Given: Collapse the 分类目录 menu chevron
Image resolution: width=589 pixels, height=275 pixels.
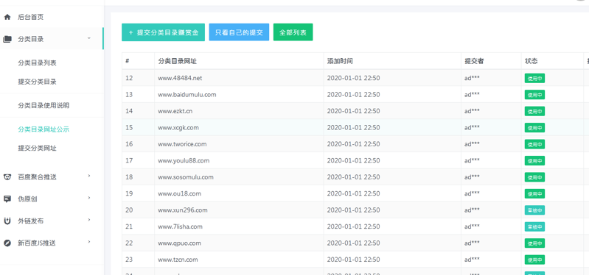Looking at the screenshot, I should 89,38.
